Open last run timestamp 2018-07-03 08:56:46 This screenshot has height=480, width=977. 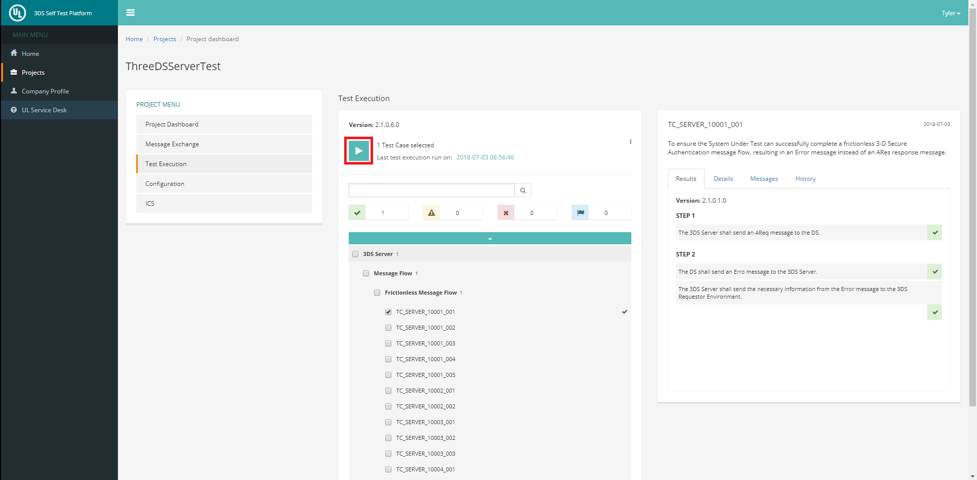click(x=485, y=157)
